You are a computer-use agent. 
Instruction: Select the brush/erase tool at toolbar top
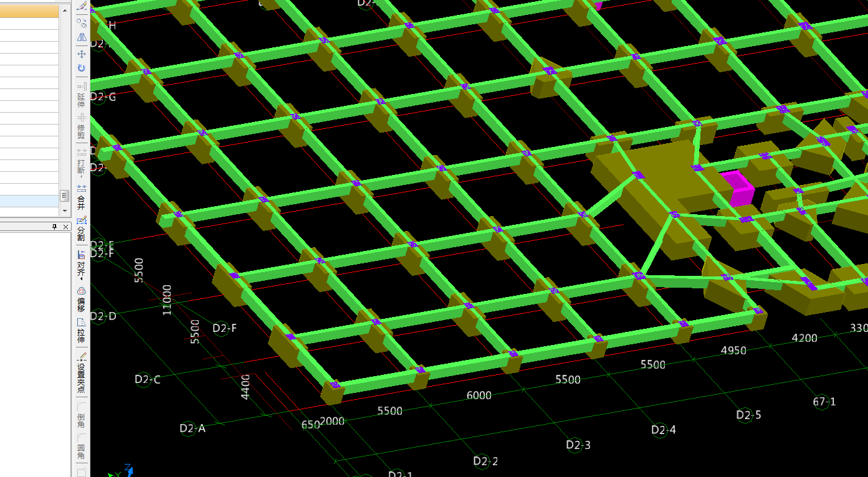(82, 6)
